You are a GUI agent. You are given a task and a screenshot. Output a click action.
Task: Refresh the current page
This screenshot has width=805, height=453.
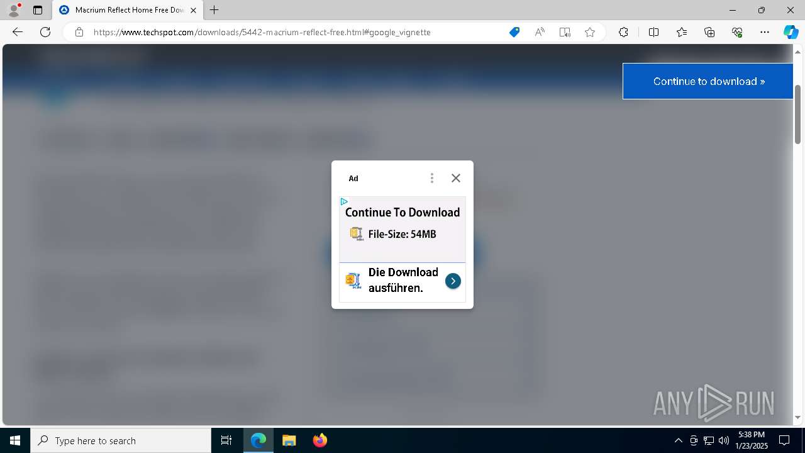pos(45,32)
